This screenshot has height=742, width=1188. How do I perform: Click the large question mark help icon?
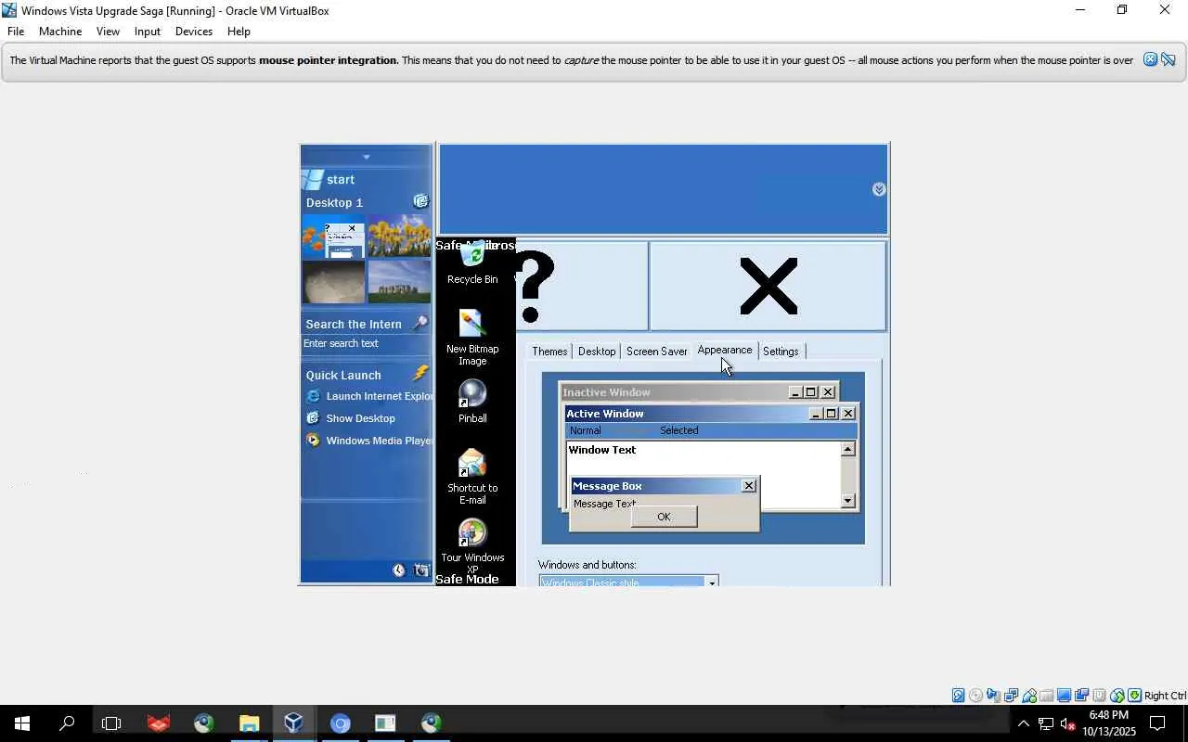pyautogui.click(x=534, y=287)
